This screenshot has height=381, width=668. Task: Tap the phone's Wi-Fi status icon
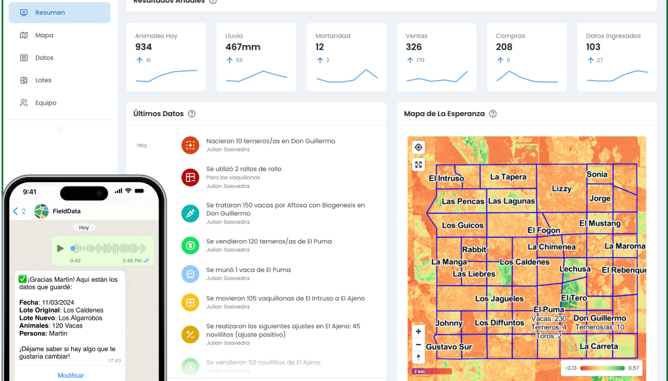pos(129,191)
